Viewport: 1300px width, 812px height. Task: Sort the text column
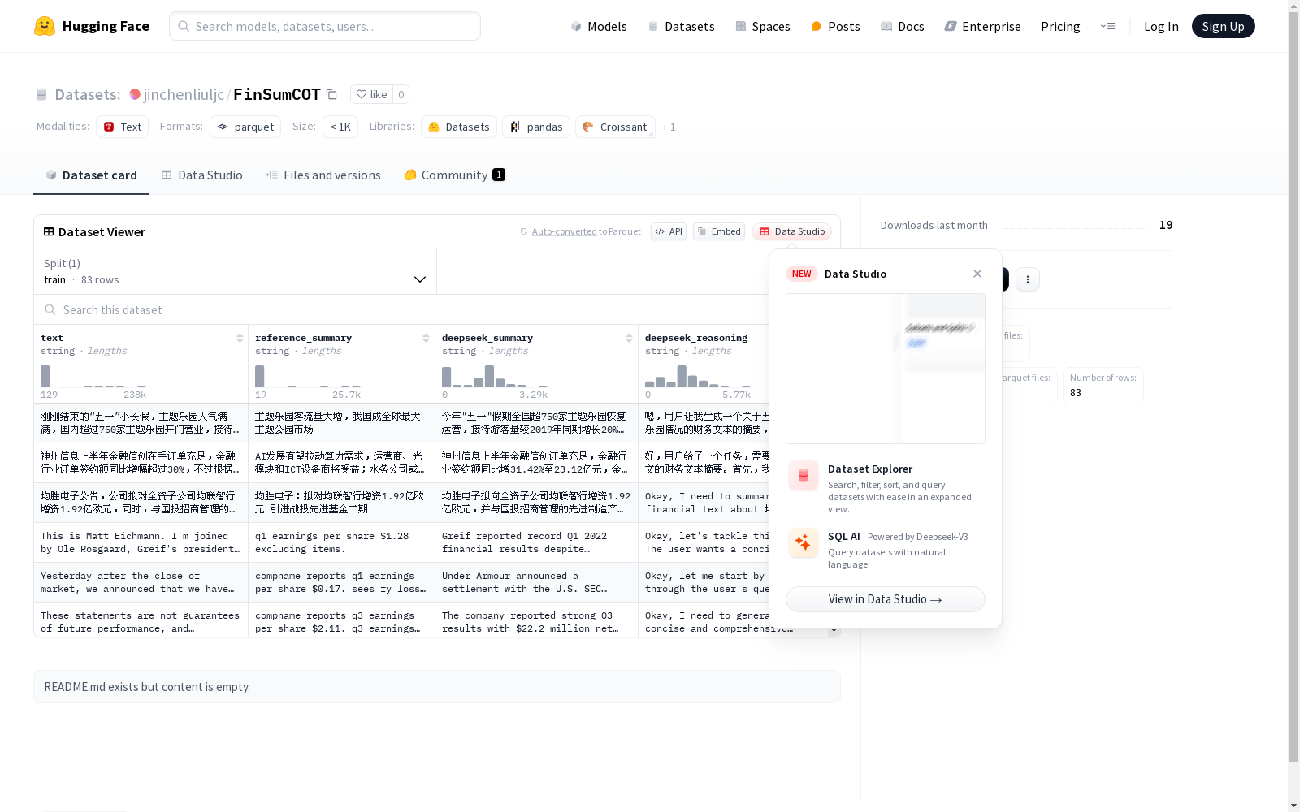point(240,338)
